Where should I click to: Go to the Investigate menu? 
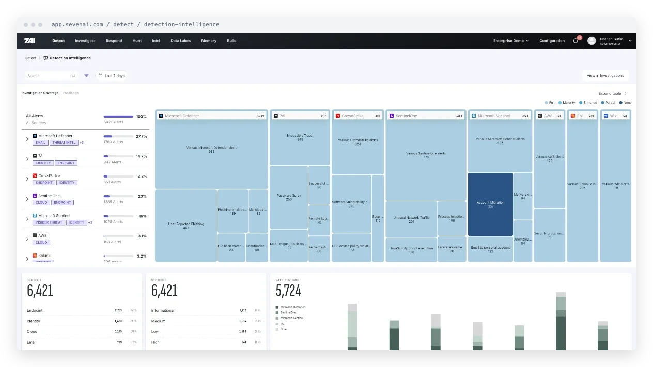pos(85,41)
